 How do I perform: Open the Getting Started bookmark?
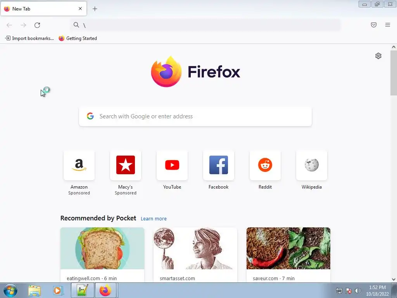point(78,38)
